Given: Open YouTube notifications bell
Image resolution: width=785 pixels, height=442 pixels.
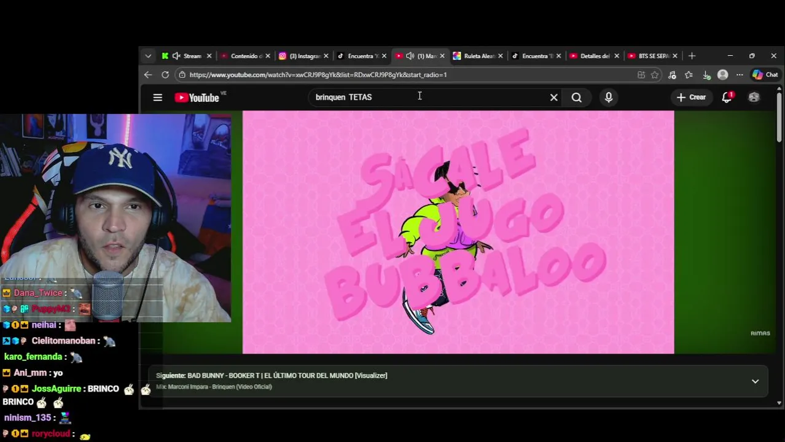Looking at the screenshot, I should pyautogui.click(x=727, y=97).
